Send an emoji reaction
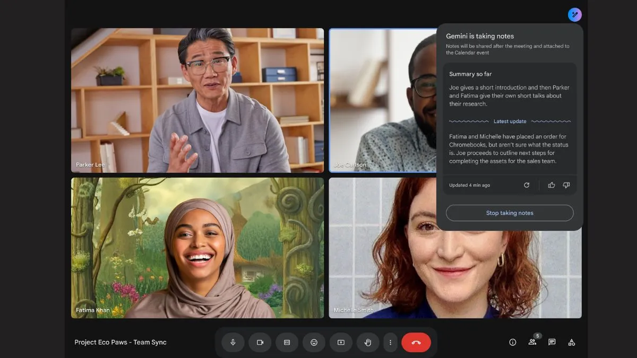 (x=314, y=342)
